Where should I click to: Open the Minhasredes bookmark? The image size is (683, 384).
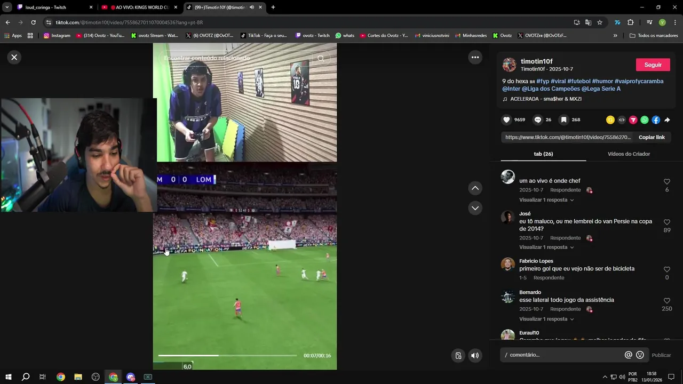coord(470,36)
